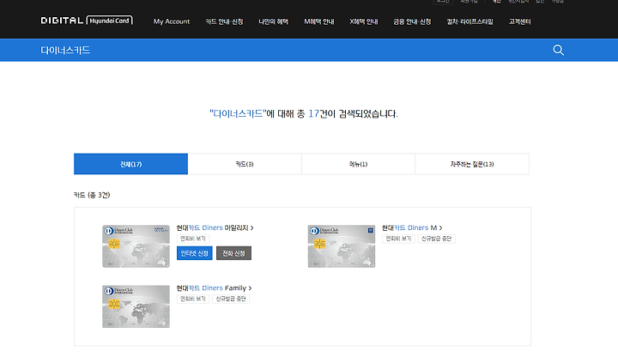This screenshot has width=618, height=358.
Task: Open My Account menu
Action: pos(172,21)
